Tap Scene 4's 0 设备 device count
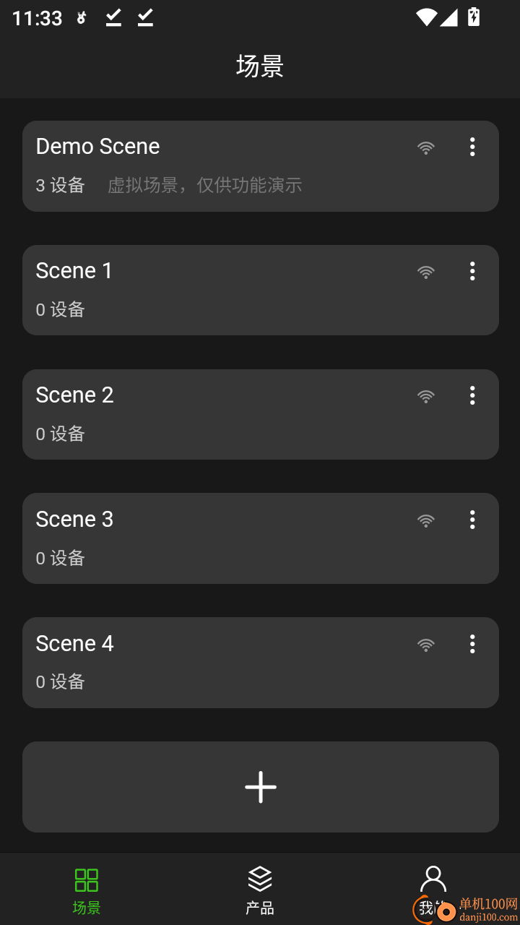Screen dimensions: 520x925 pos(61,682)
